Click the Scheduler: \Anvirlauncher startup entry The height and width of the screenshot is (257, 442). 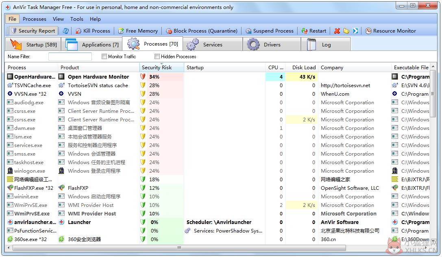219,222
